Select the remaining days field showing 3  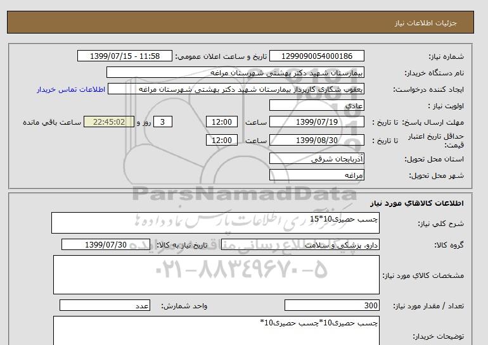click(x=162, y=122)
